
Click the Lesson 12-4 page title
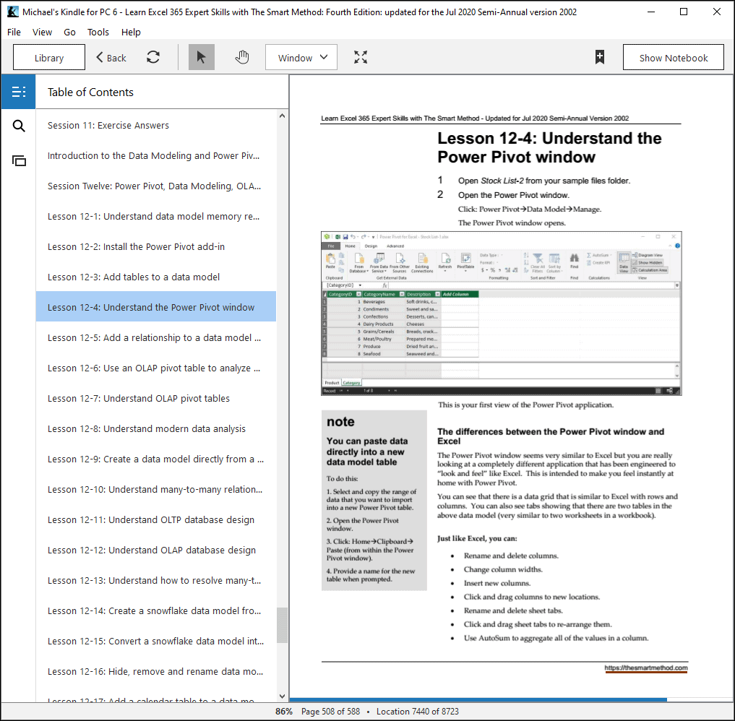pos(549,147)
